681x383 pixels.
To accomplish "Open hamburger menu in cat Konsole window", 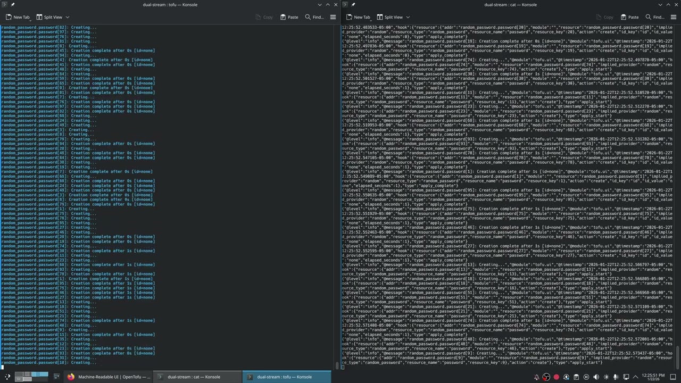I will coord(674,17).
